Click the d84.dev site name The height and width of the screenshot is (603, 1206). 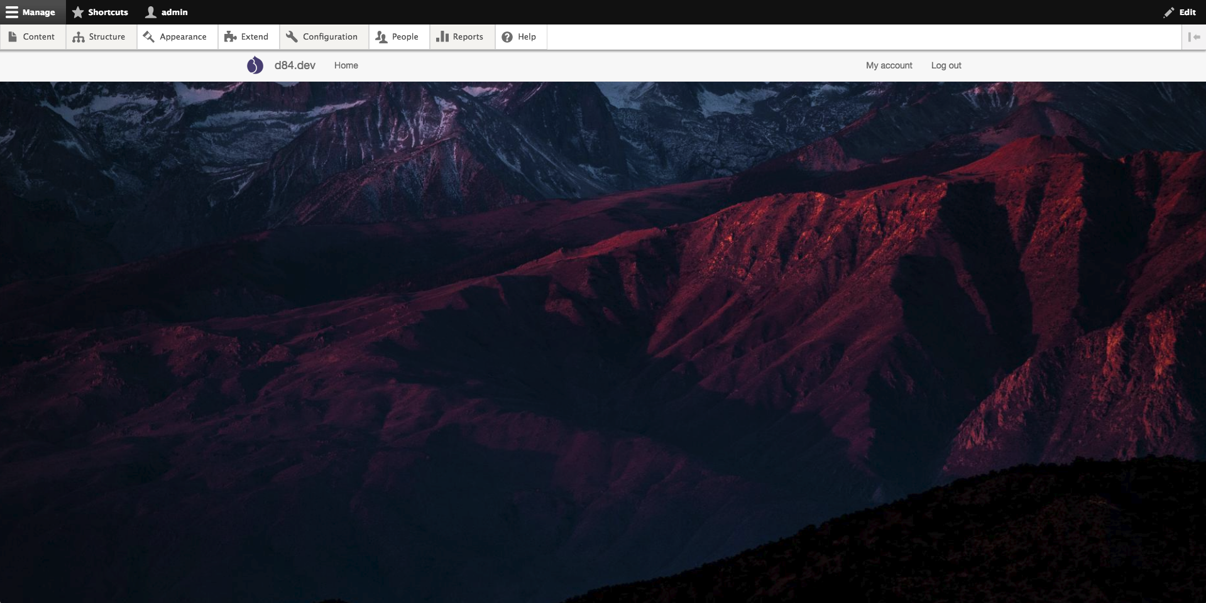coord(295,65)
